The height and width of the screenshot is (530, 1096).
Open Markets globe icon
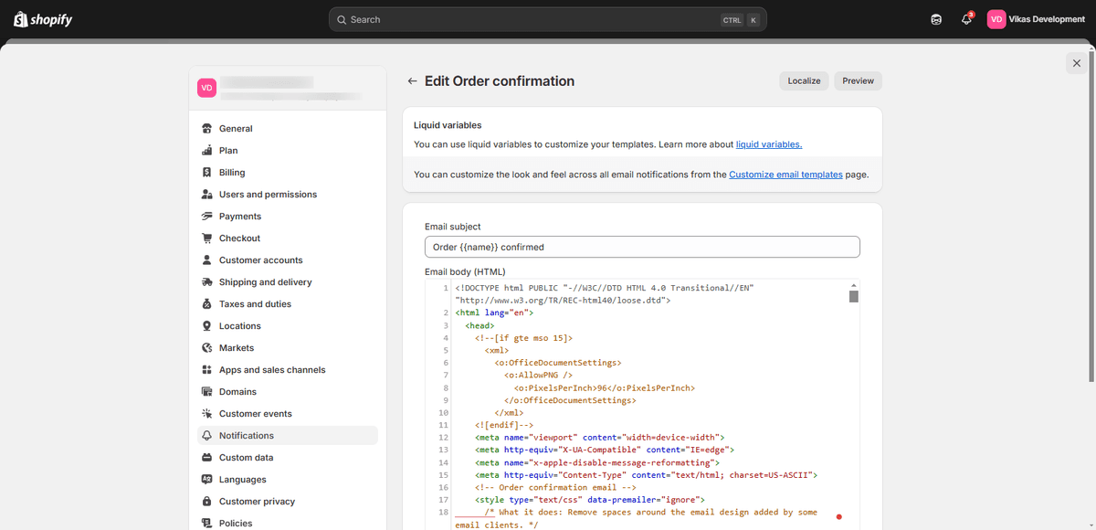(x=207, y=348)
